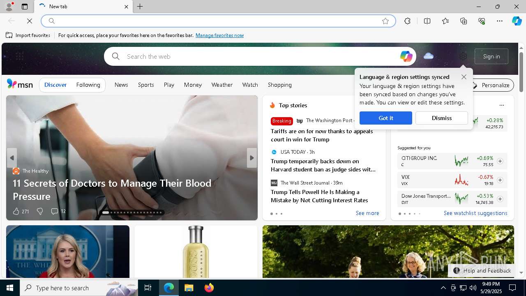Stop loading the page
This screenshot has height=296, width=526.
click(x=30, y=21)
